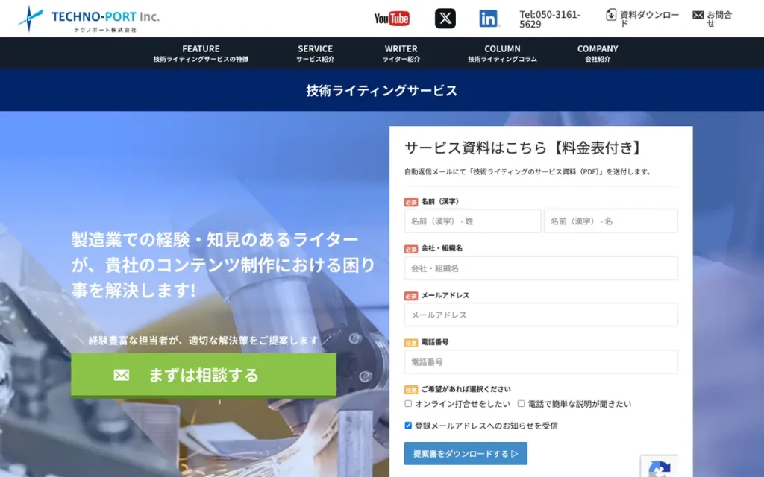Viewport: 764px width, 477px height.
Task: Open the SERVICE サービス紹介 menu
Action: [x=316, y=53]
